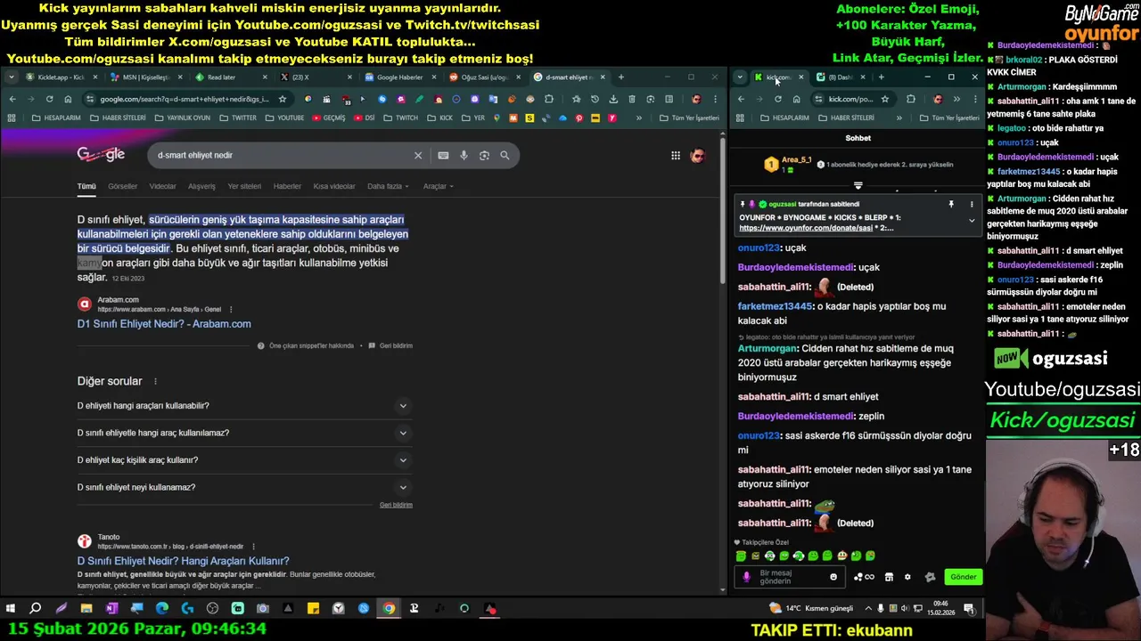Image resolution: width=1141 pixels, height=641 pixels.
Task: Open File Explorer from the taskbar
Action: (x=86, y=609)
